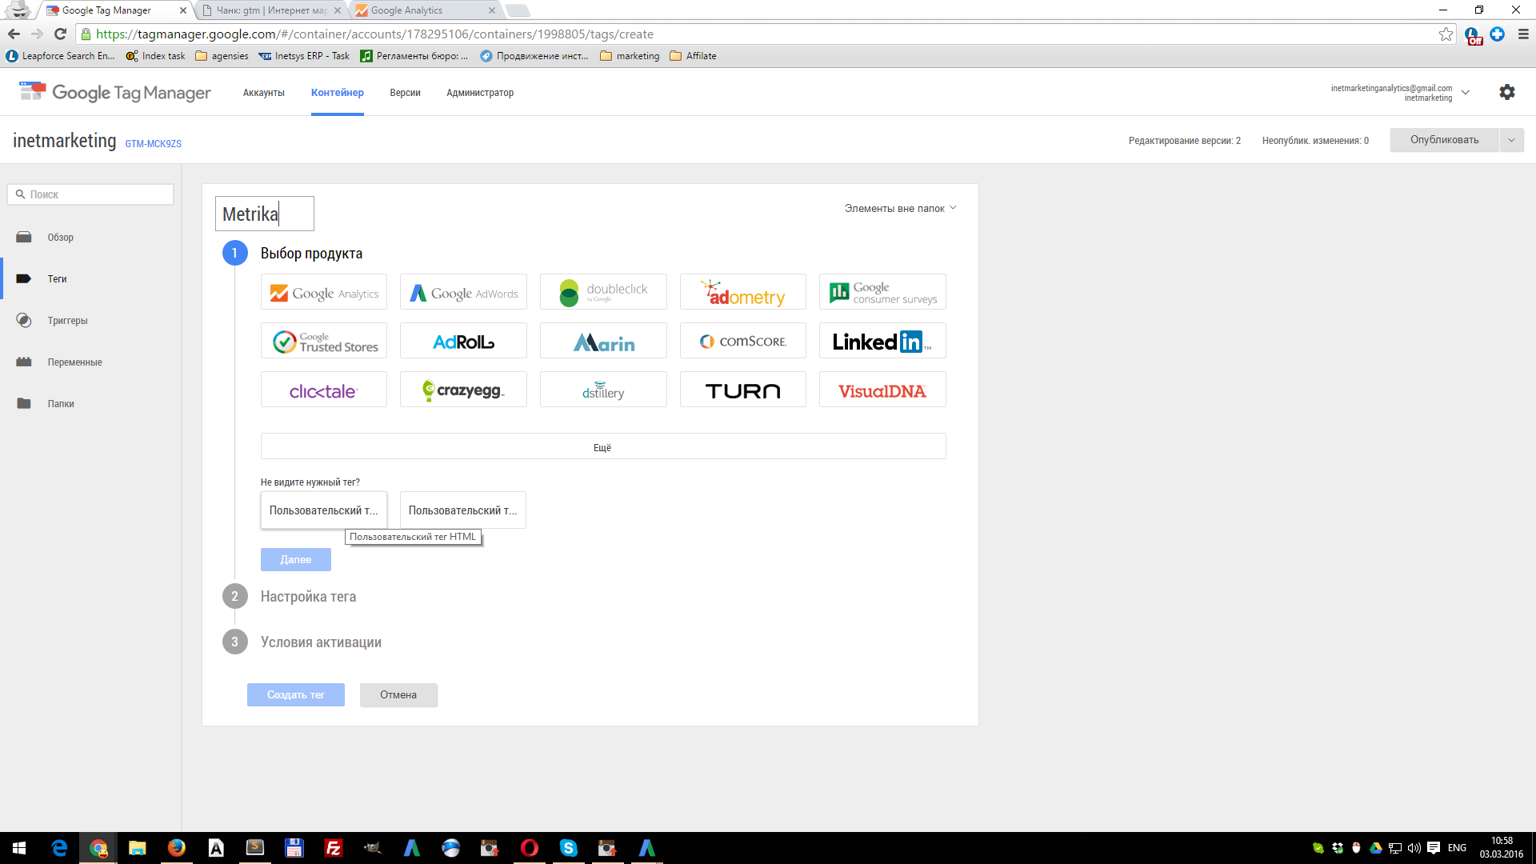This screenshot has height=864, width=1536.
Task: Select the Google Analytics product tile
Action: pyautogui.click(x=324, y=292)
